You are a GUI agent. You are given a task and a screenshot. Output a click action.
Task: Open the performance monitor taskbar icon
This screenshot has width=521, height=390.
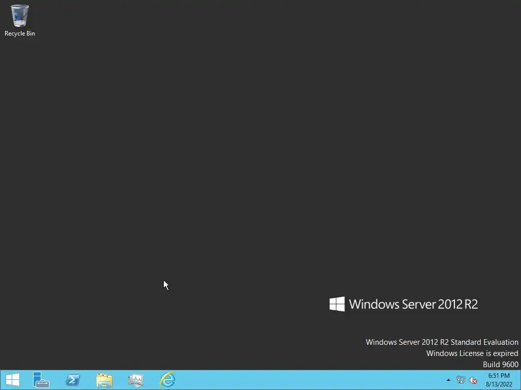[135, 380]
